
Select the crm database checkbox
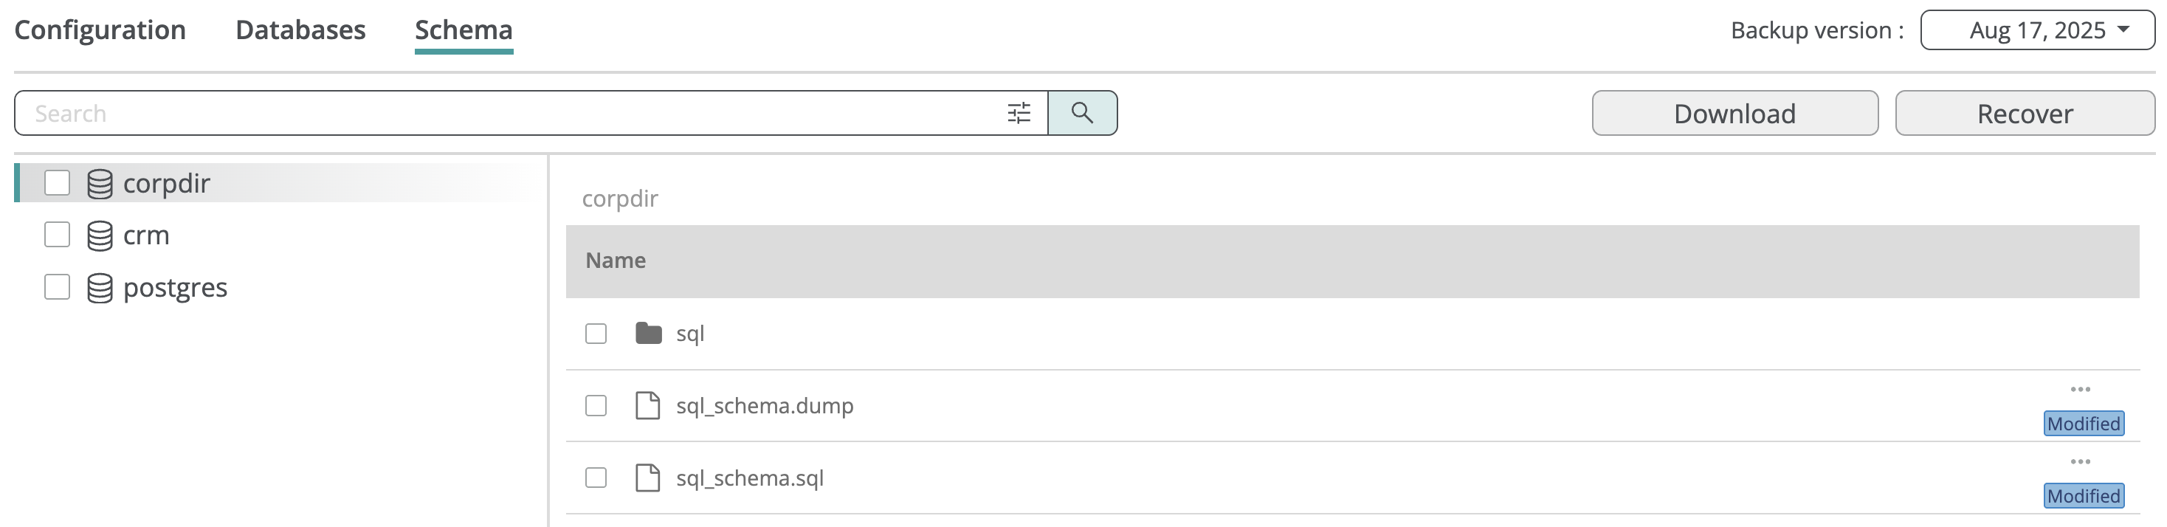[x=58, y=235]
